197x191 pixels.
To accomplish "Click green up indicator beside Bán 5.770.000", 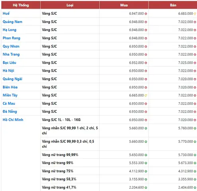I will (x=195, y=142).
